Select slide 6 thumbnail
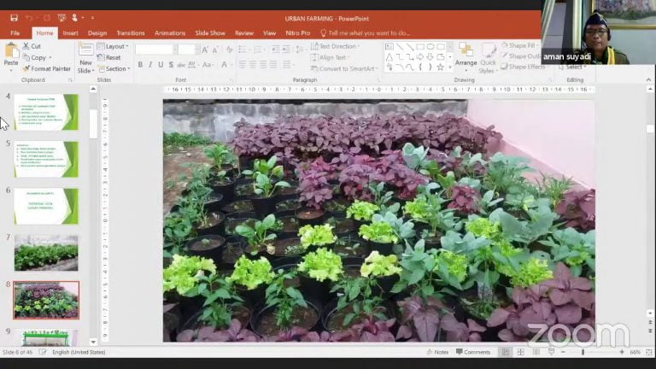Screen dimensions: 656x369 pos(46,206)
